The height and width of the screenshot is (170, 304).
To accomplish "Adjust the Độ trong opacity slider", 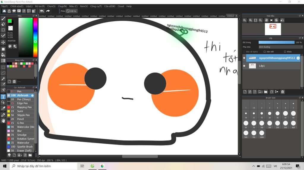I will tap(276, 42).
